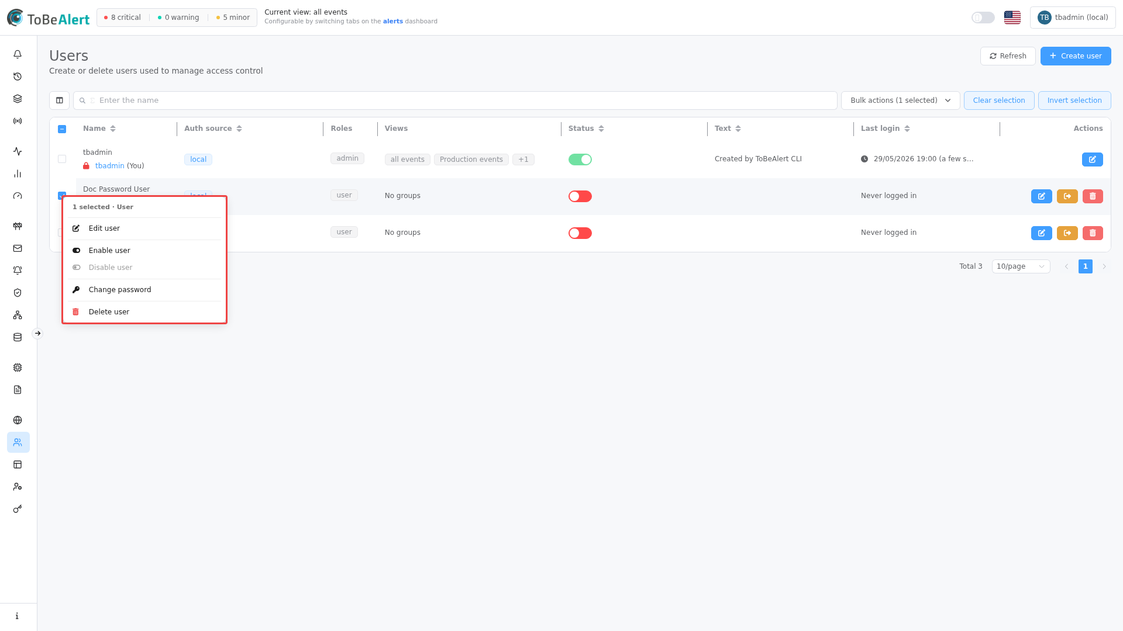
Task: Click Invert selection button
Action: click(1074, 100)
